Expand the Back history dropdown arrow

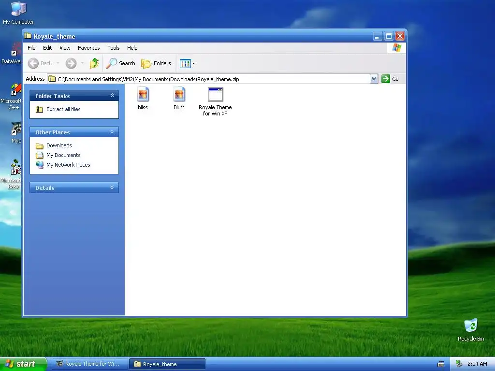tap(58, 63)
